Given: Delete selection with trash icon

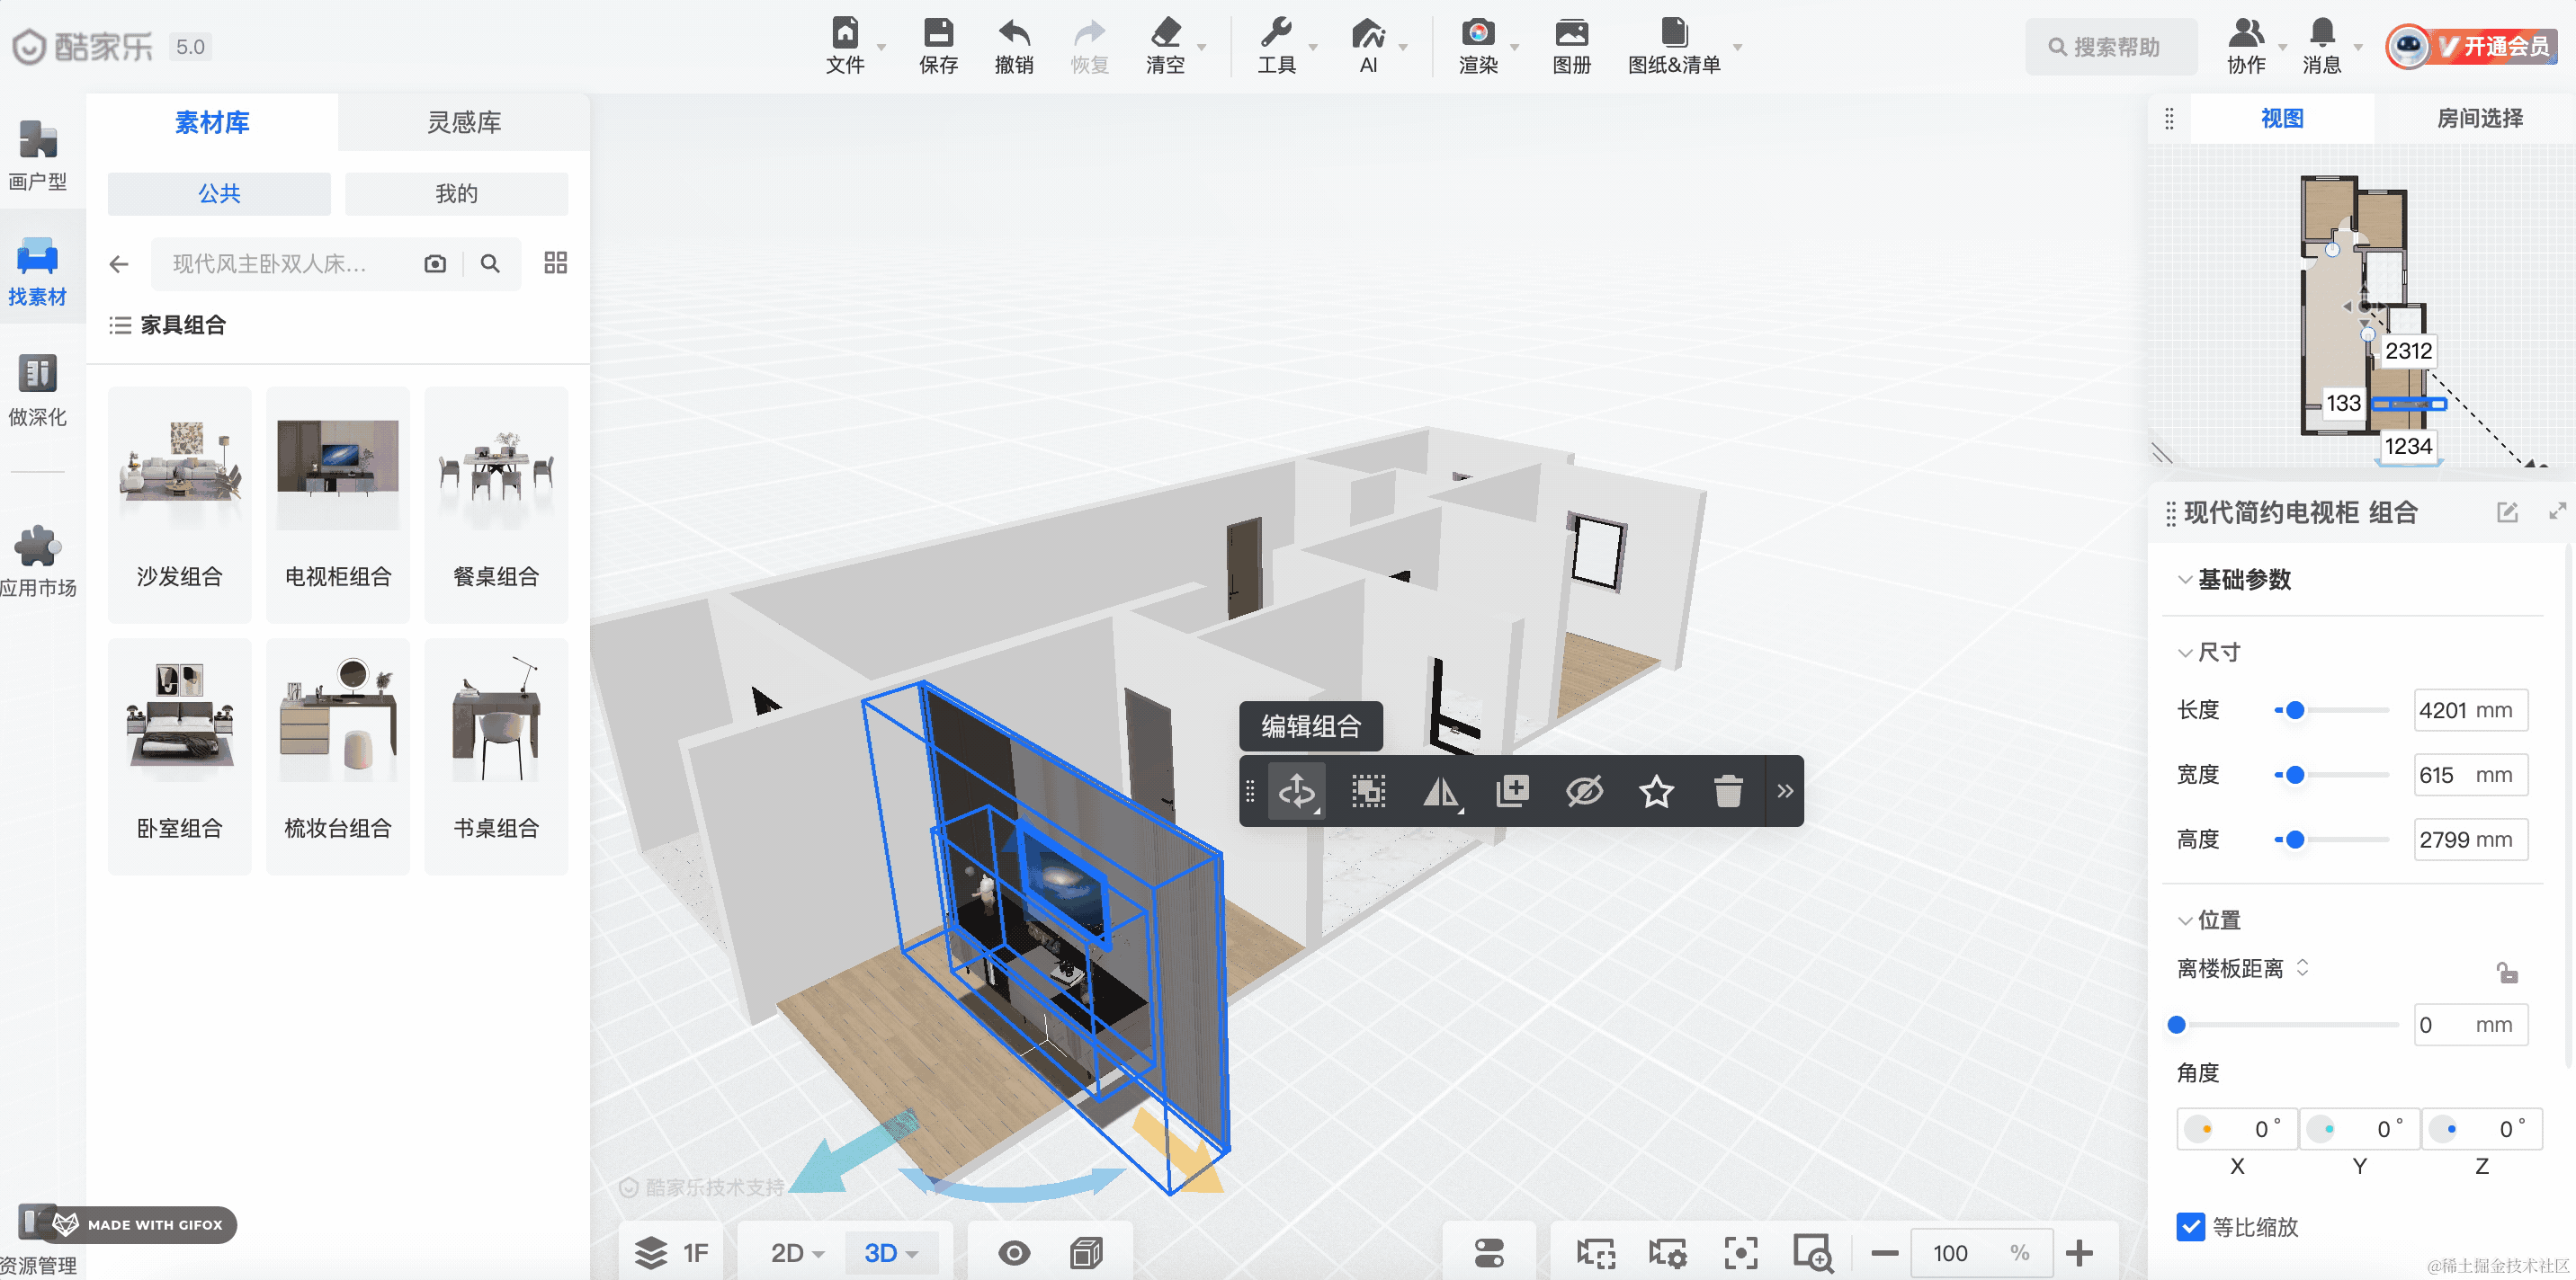Looking at the screenshot, I should [1728, 791].
